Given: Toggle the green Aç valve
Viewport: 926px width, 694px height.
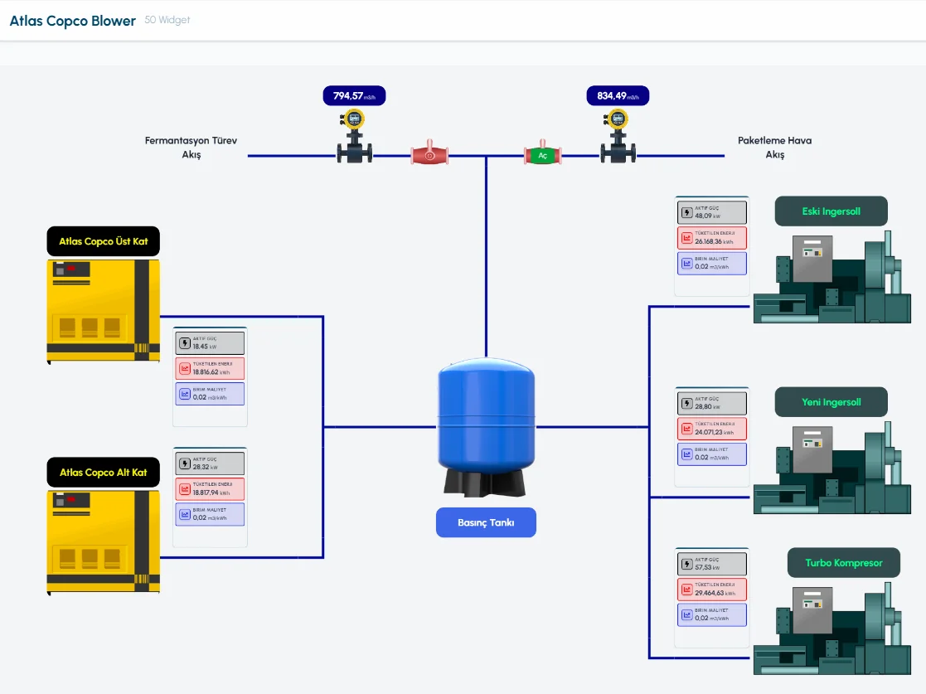Looking at the screenshot, I should click(x=542, y=153).
